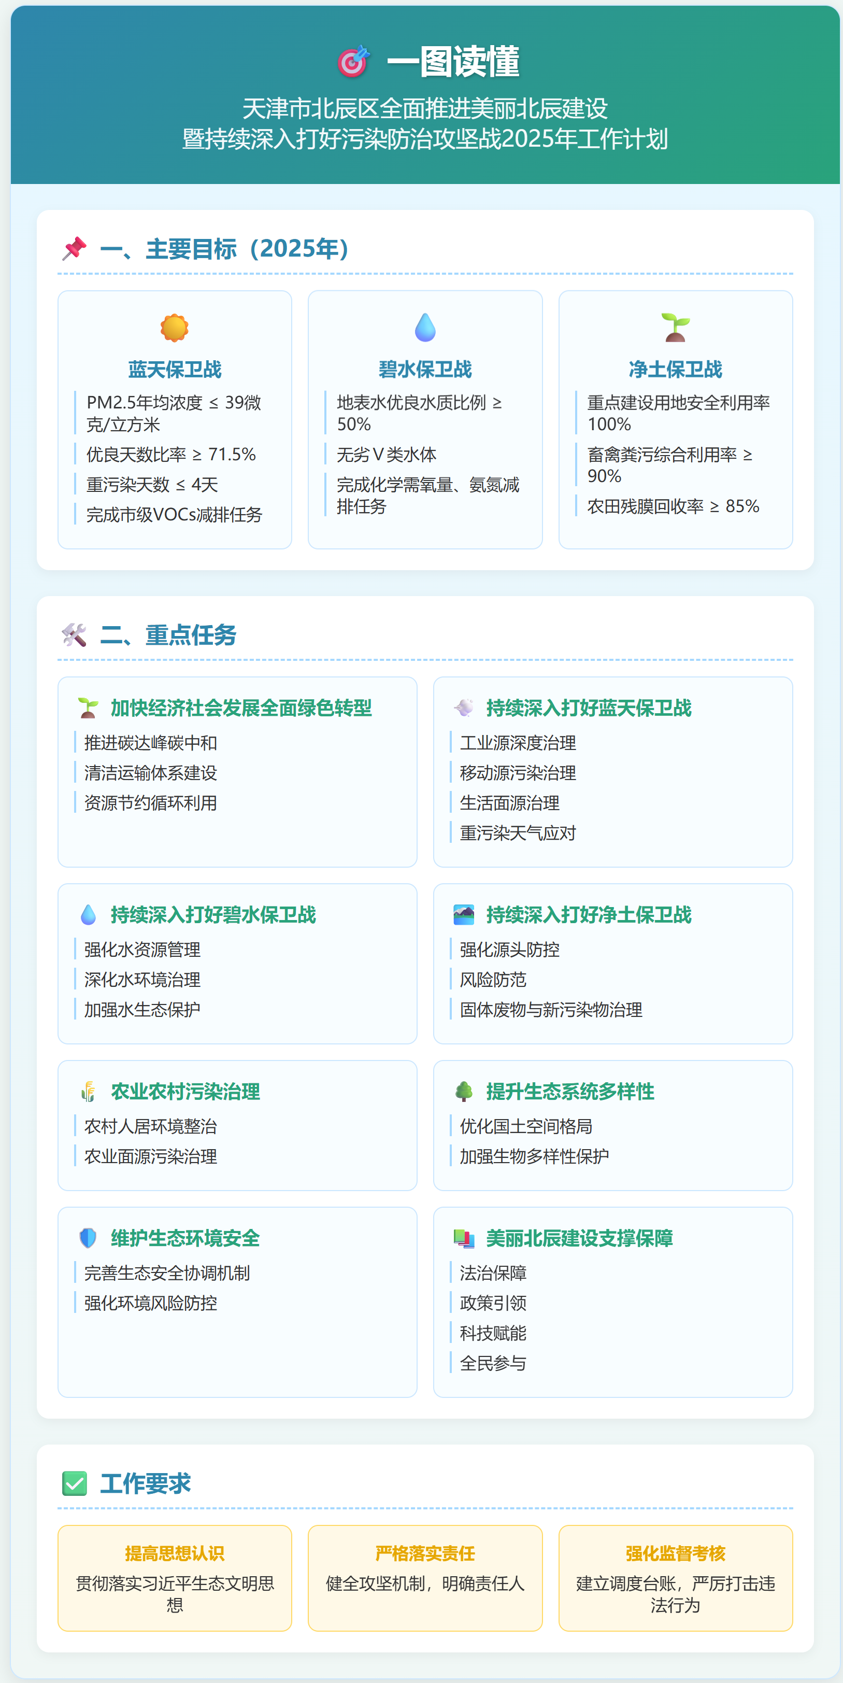Click the seedling icon above 净土保卫战
The height and width of the screenshot is (1683, 843).
[675, 328]
